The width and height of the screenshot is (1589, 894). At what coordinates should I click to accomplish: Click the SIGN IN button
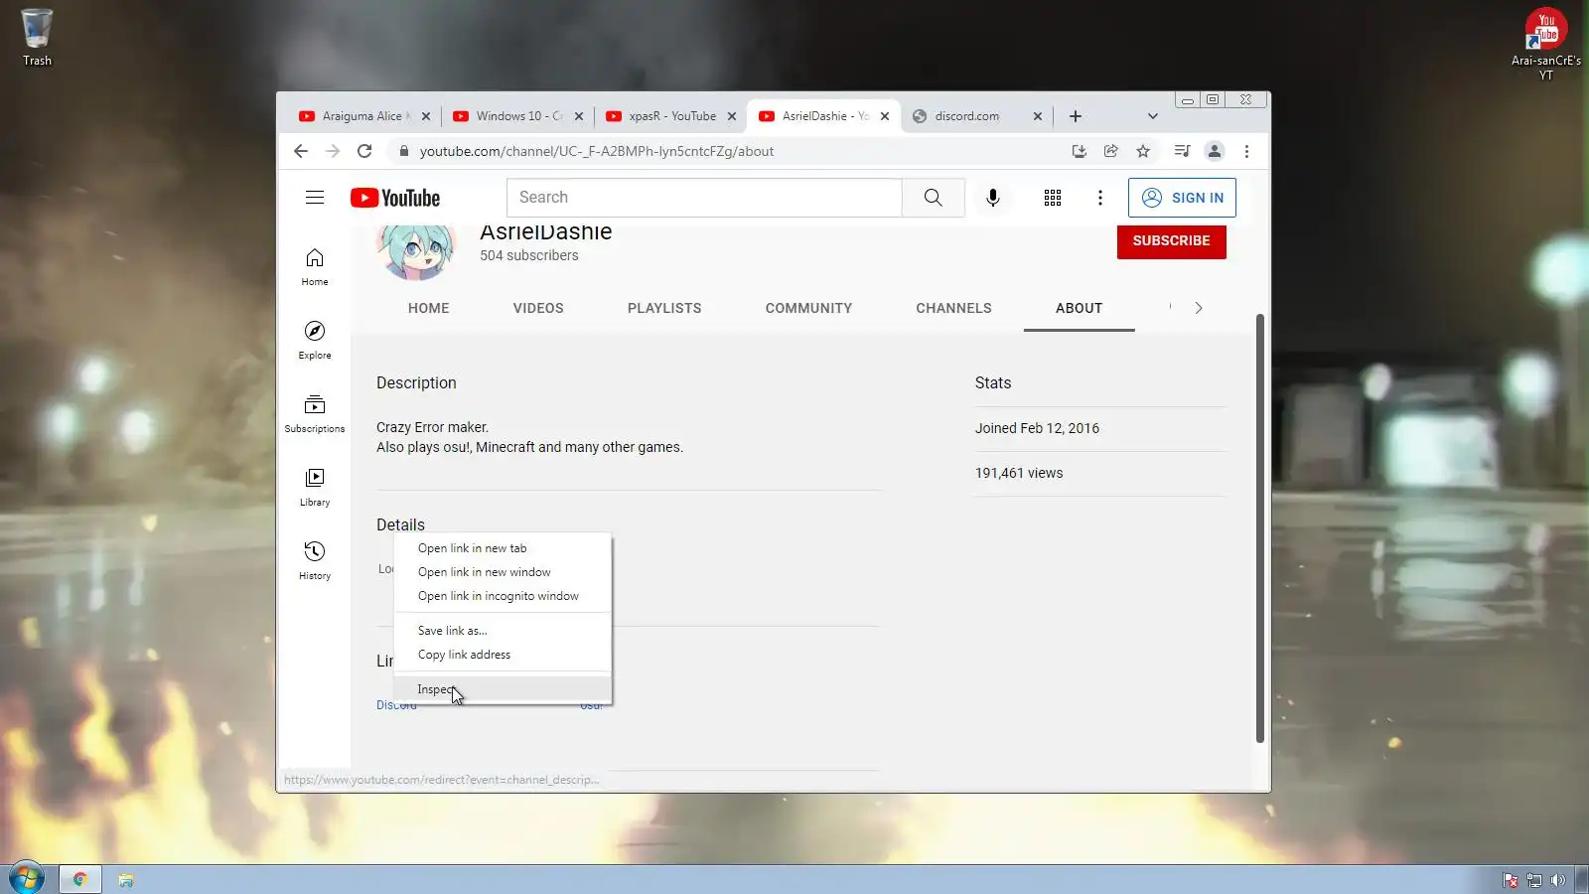click(1182, 198)
